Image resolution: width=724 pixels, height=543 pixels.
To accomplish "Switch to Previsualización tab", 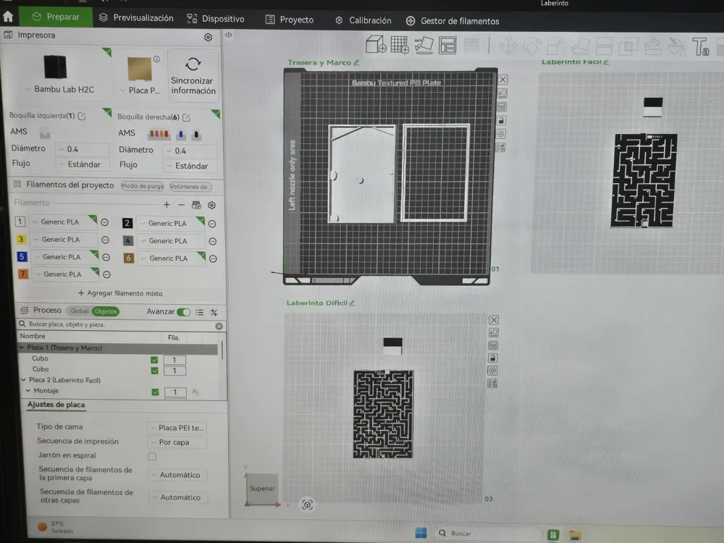I will (136, 18).
